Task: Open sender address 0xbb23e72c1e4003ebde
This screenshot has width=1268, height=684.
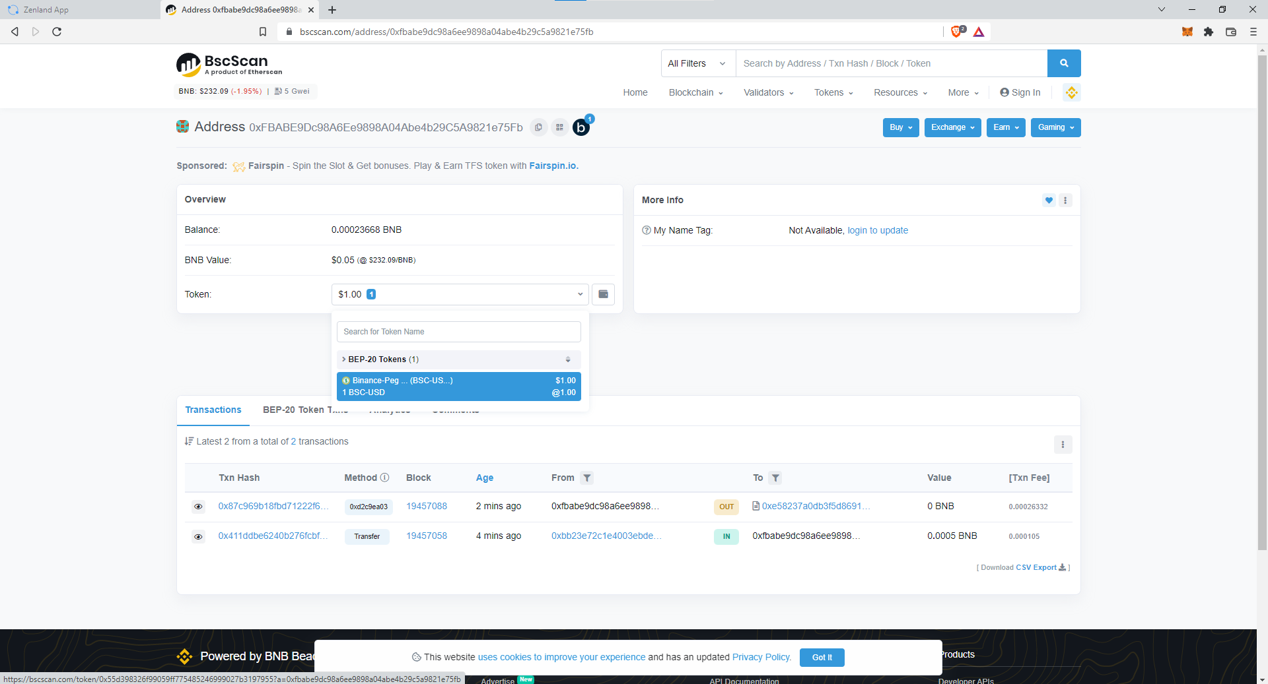Action: pos(606,536)
